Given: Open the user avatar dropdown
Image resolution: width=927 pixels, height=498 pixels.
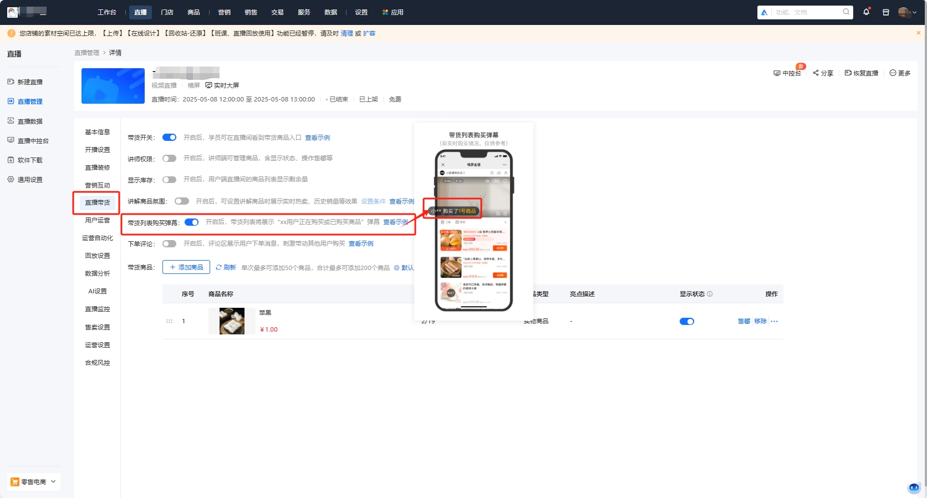Looking at the screenshot, I should [907, 12].
